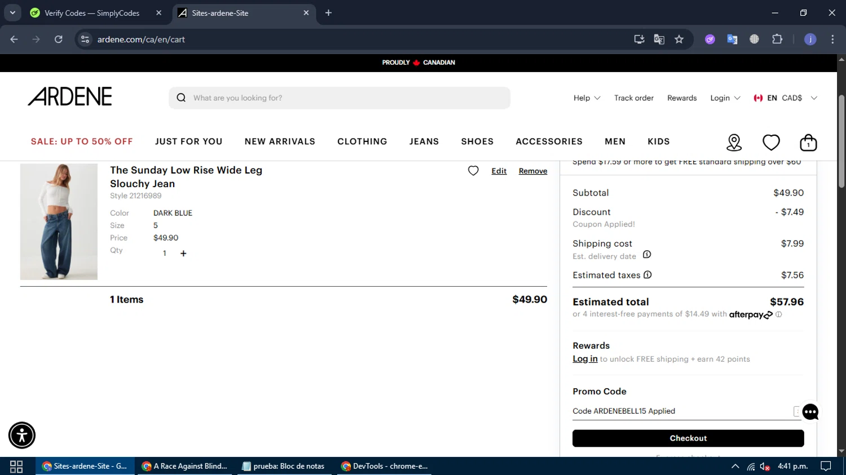Open Afterpay info icon
Image resolution: width=846 pixels, height=475 pixels.
779,314
